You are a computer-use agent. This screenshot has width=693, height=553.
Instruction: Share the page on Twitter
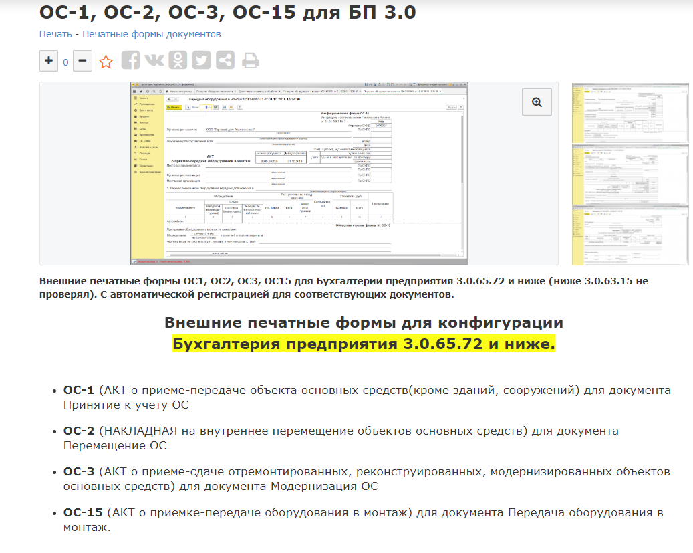201,60
